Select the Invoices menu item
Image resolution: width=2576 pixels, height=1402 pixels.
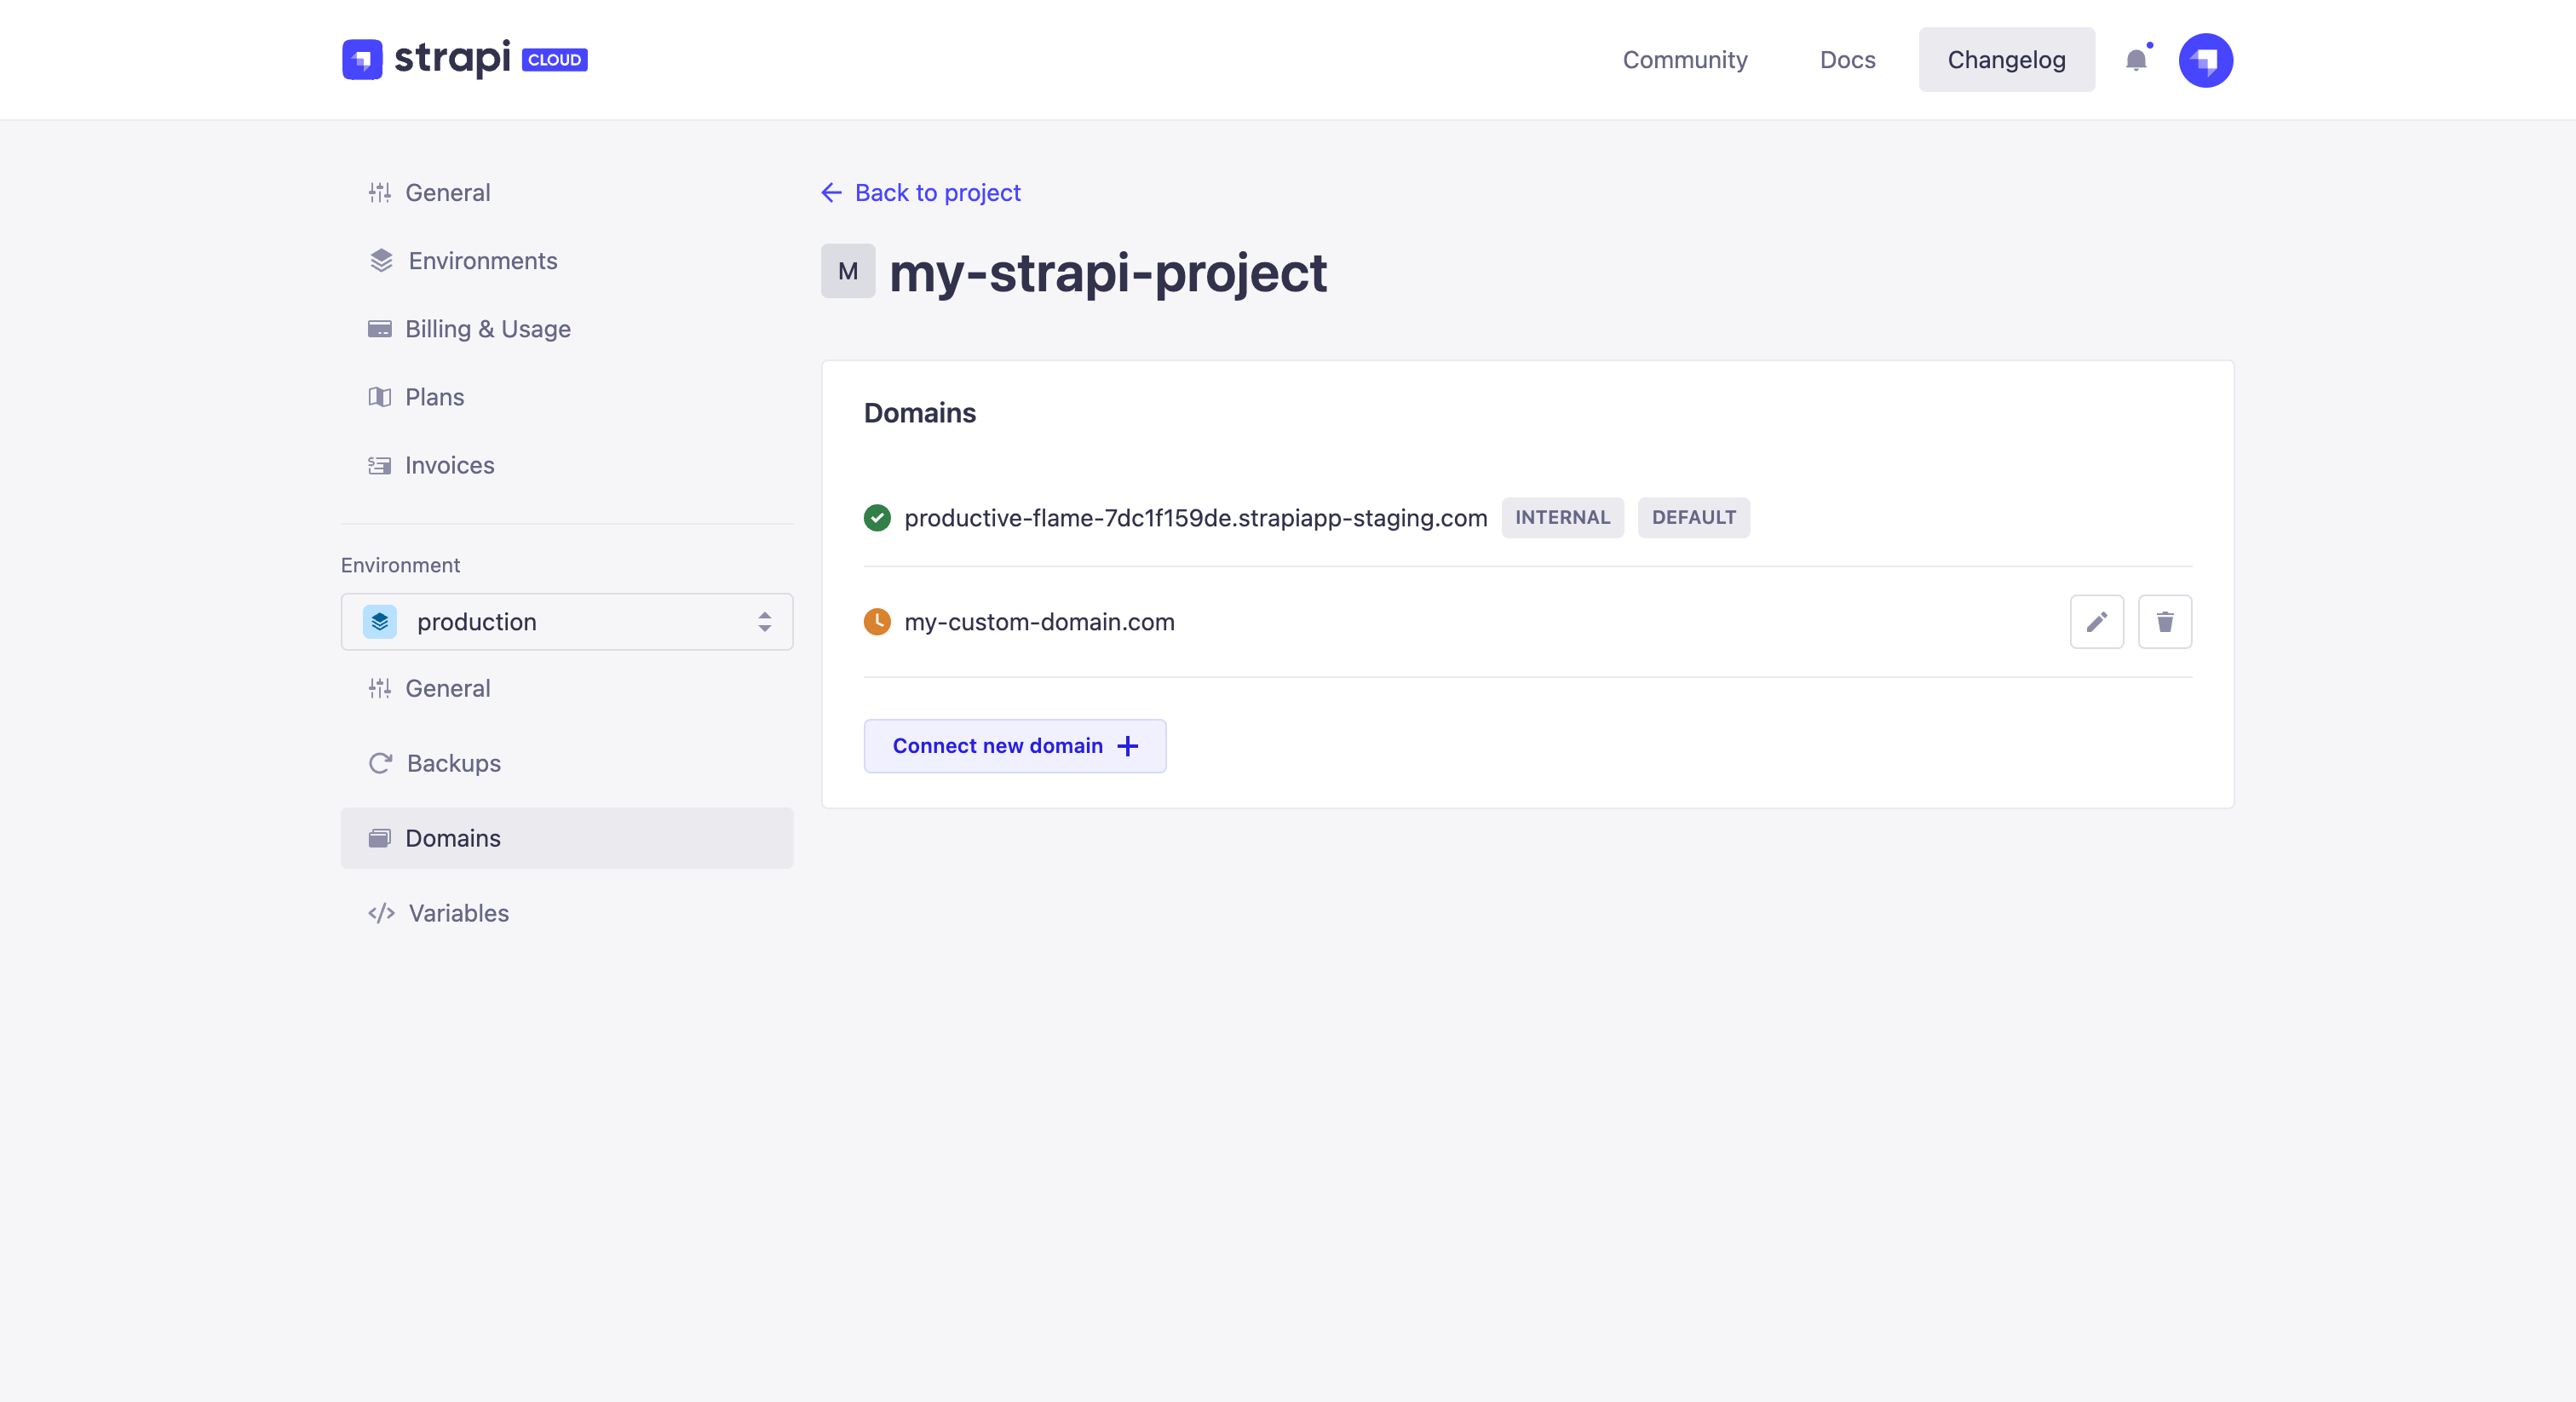(x=449, y=464)
